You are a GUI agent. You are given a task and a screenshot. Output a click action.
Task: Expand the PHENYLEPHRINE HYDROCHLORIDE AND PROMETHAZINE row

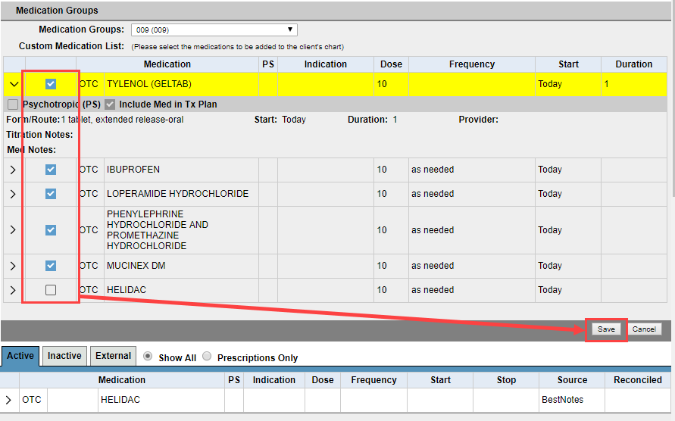click(x=13, y=230)
